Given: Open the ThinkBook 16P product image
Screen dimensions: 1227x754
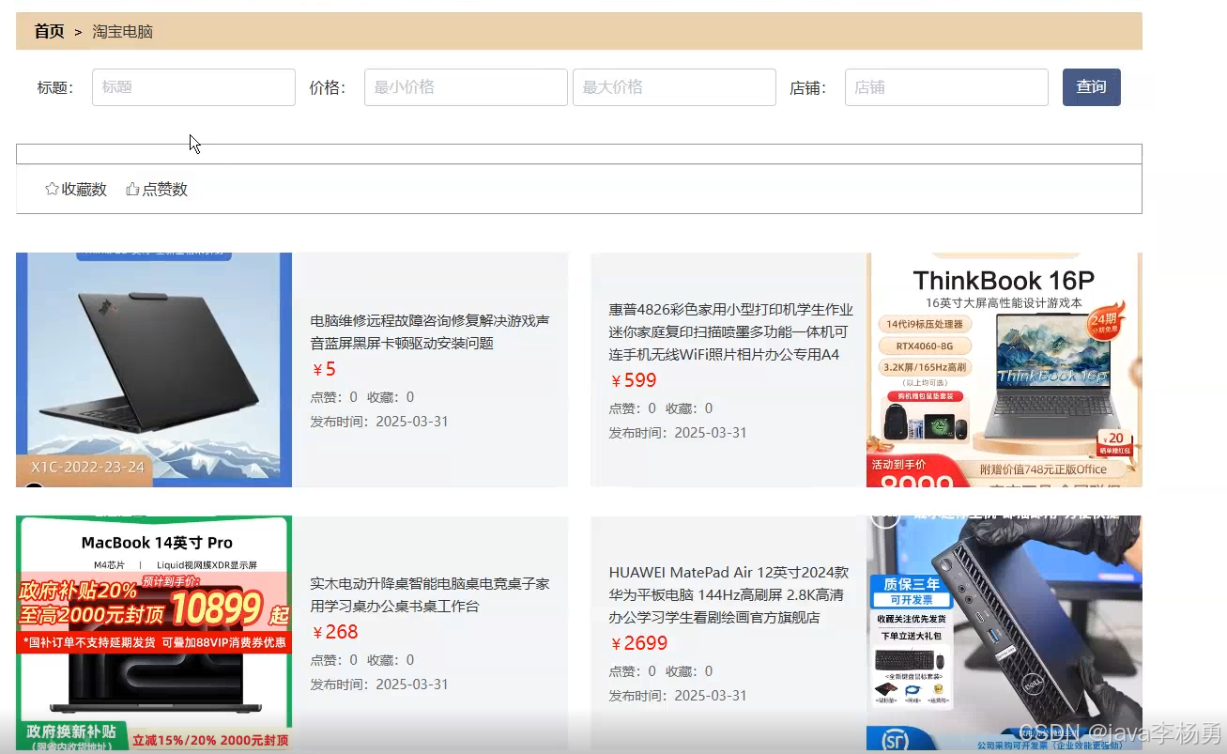Looking at the screenshot, I should [x=1005, y=370].
